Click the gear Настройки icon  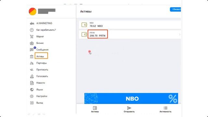point(32,96)
